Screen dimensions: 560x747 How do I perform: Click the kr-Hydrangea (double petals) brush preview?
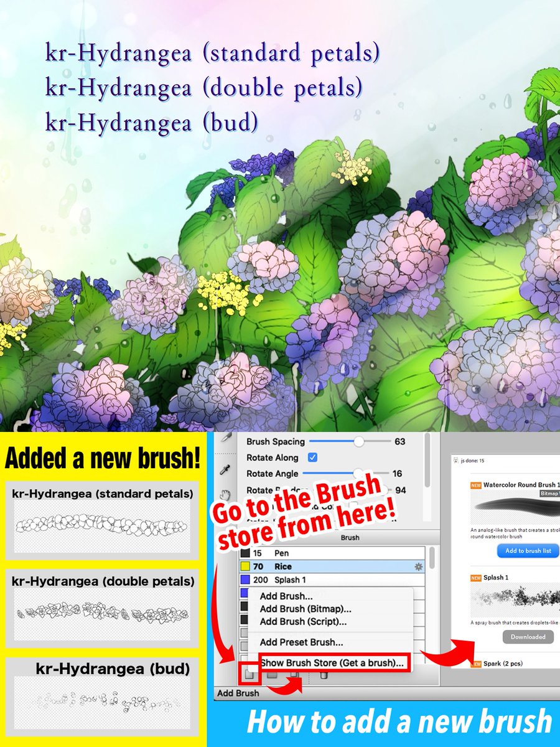tap(101, 613)
